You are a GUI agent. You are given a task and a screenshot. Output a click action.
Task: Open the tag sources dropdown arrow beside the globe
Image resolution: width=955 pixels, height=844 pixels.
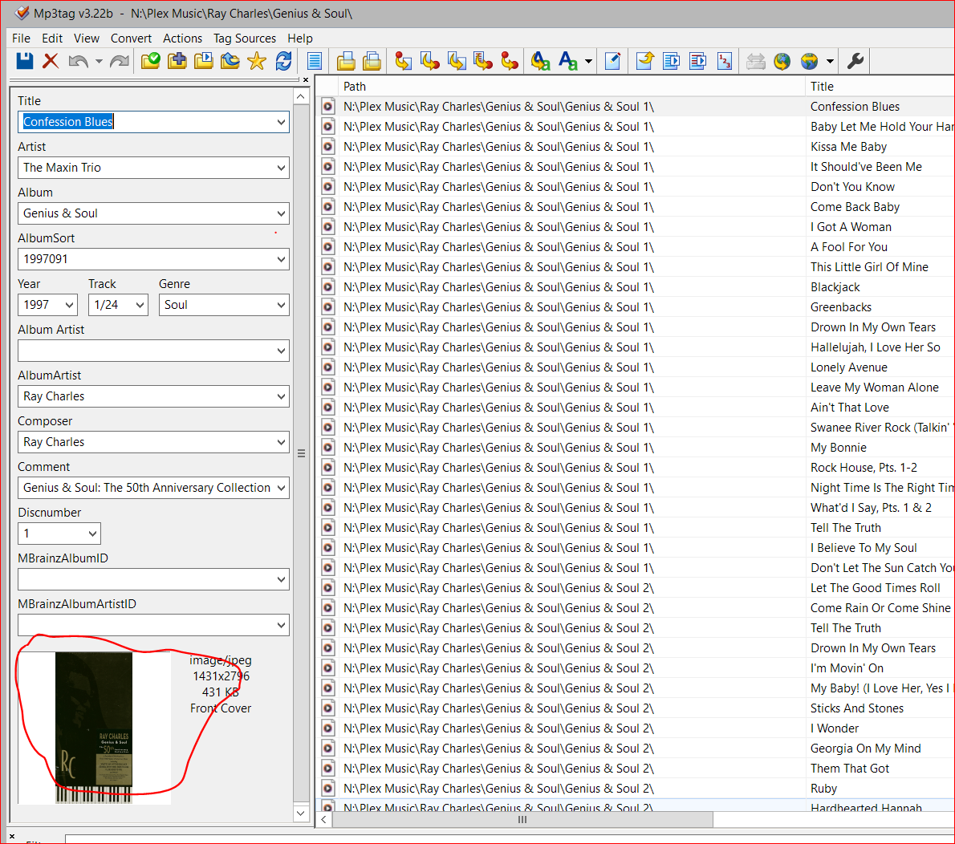click(830, 61)
